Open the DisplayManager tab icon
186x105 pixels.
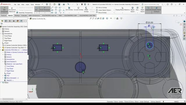click(x=18, y=21)
